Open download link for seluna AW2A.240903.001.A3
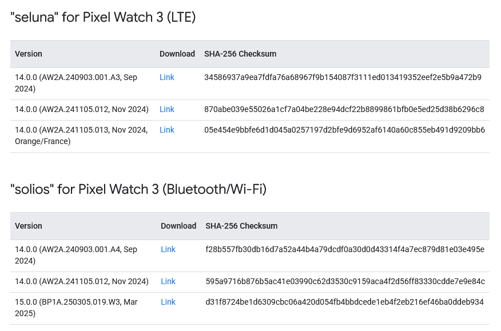Screen dimensions: 501x331 pyautogui.click(x=167, y=77)
